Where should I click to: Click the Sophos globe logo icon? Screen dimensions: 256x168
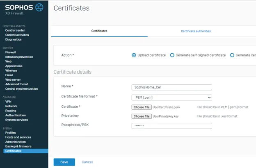pos(39,7)
